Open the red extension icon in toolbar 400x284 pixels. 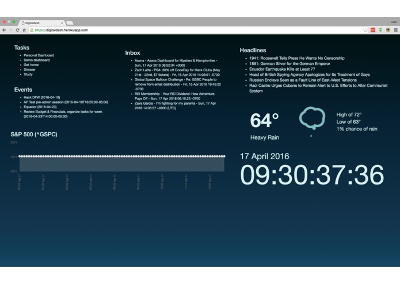(373, 30)
